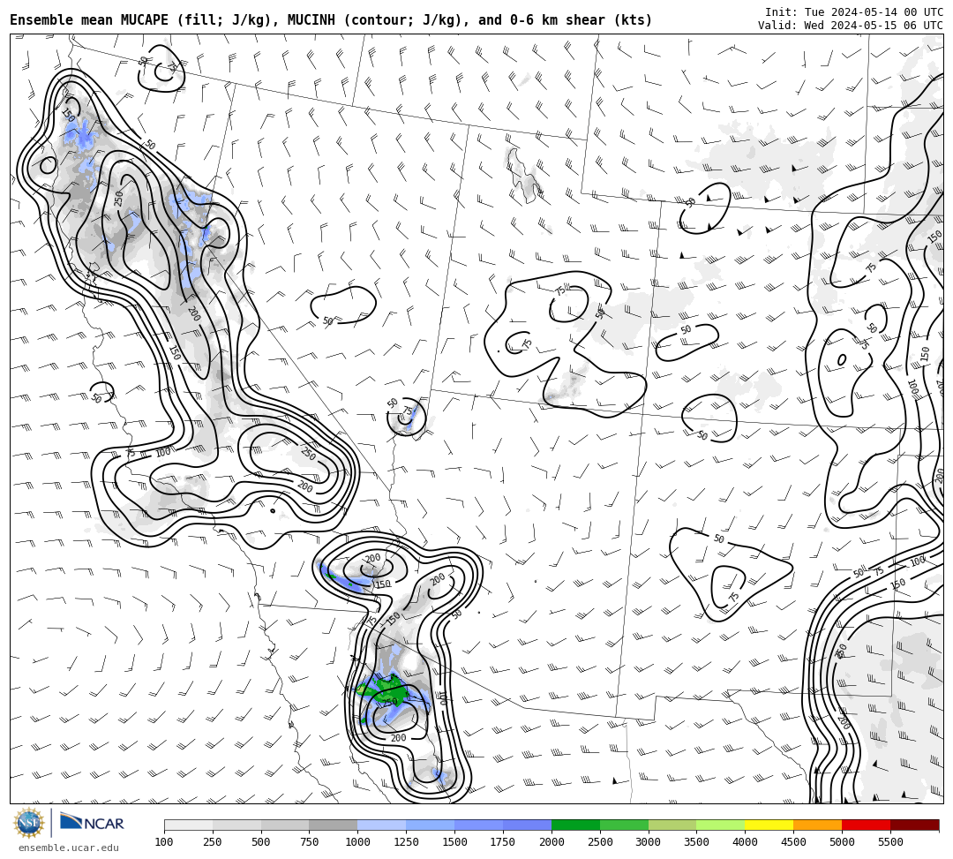Click the light gray 100 colorbar segment
953x859 pixels.
pos(189,825)
